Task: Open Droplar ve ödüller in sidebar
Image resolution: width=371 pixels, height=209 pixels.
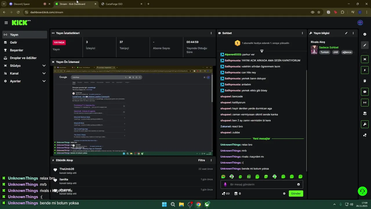Action: [x=25, y=58]
